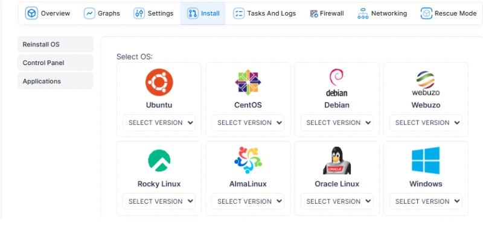Click the CentOS name label
This screenshot has height=241, width=483.
point(248,105)
